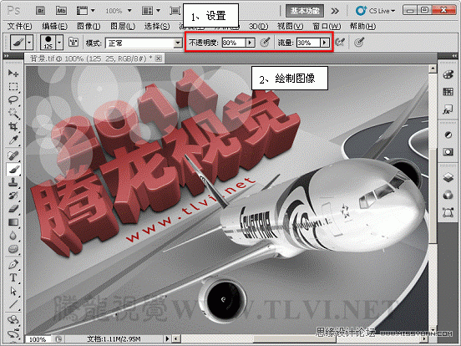Open the 视图(V) menu
This screenshot has width=461, height=346.
[x=290, y=27]
